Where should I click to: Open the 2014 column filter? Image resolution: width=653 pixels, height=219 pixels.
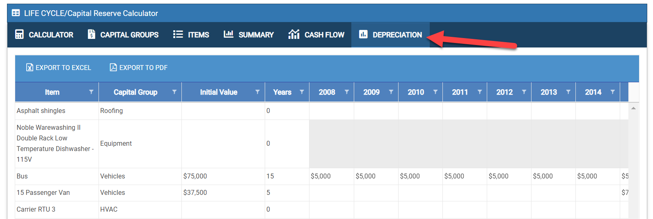tap(612, 92)
